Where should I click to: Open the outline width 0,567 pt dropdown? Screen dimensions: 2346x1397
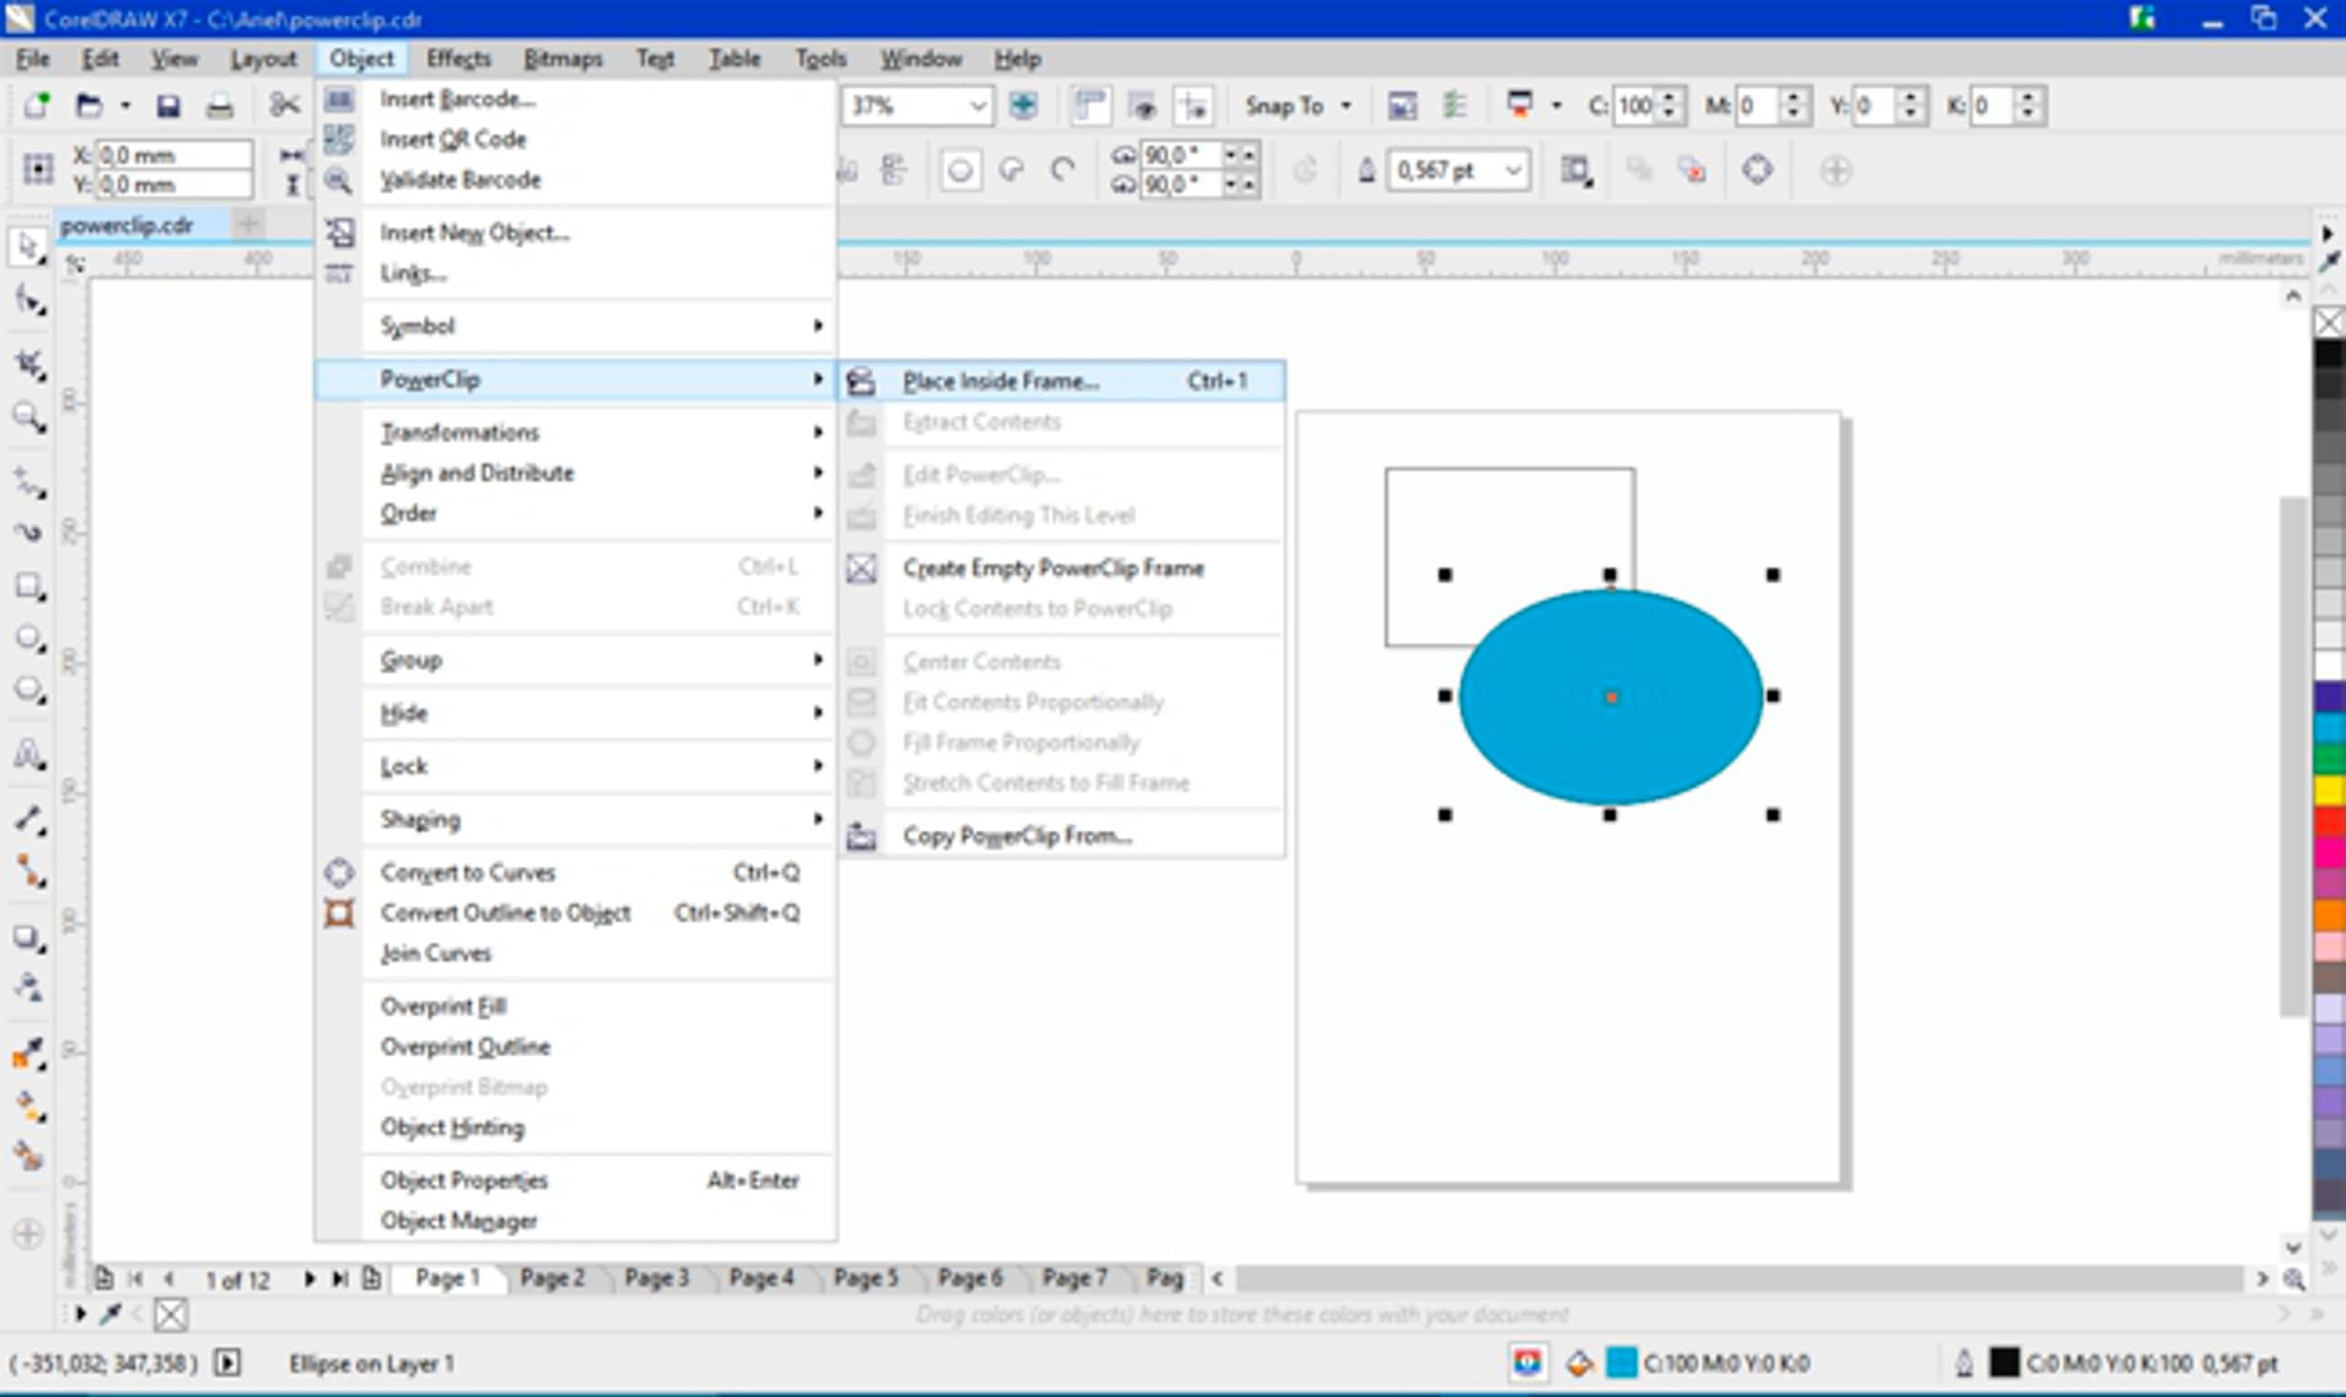(1513, 171)
